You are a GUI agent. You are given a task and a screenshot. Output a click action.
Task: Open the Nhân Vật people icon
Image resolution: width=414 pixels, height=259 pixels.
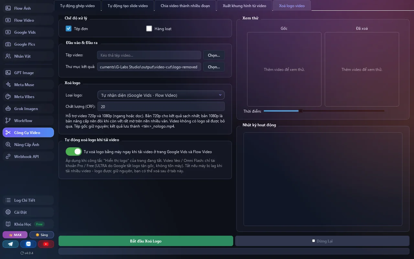tap(8, 56)
